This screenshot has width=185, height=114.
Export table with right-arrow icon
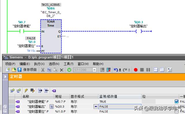(x=40, y=91)
